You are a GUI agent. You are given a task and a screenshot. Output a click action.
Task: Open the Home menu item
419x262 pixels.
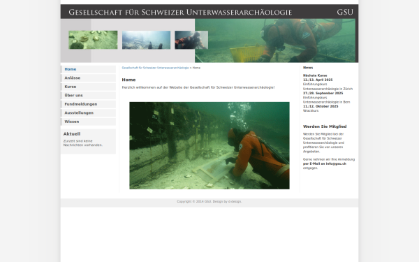[89, 69]
